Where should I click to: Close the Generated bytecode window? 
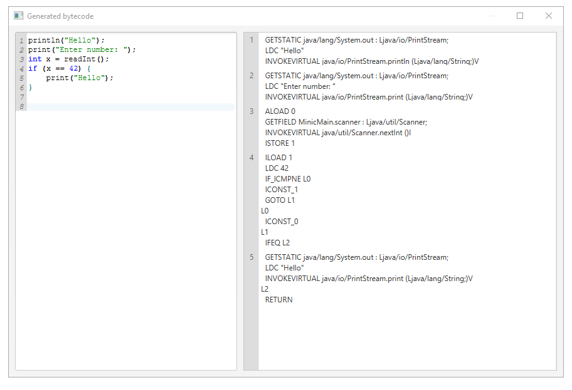tap(548, 16)
